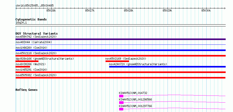Select the blue nsv1066260 variant bar
This screenshot has height=112, width=233.
[120, 50]
